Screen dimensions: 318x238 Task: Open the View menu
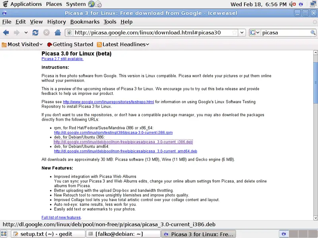(36, 22)
